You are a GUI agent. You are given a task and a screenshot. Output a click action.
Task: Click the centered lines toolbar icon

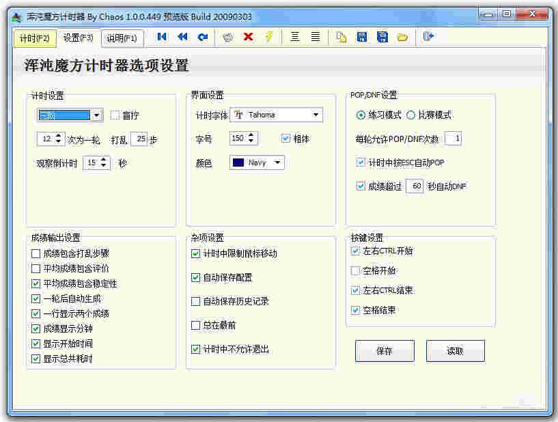[294, 37]
